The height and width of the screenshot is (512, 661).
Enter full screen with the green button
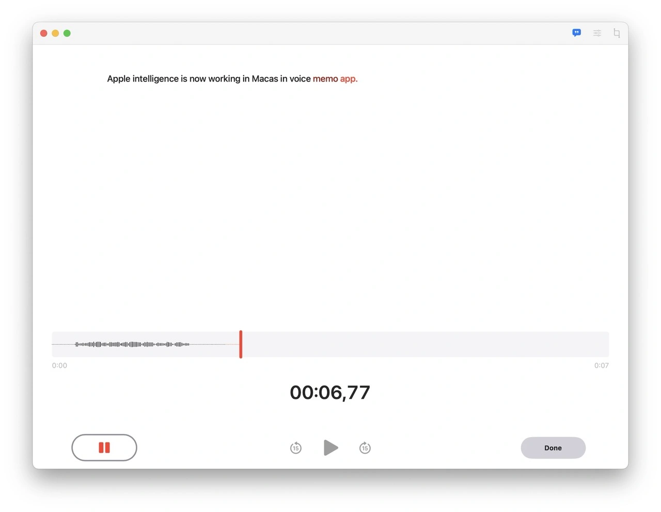pos(67,33)
